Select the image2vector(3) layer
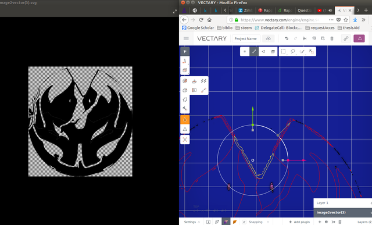Screen dimensions: 372x225 click(x=343, y=212)
